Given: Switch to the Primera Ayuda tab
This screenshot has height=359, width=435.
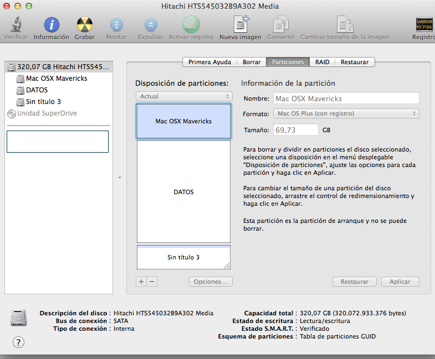Looking at the screenshot, I should [209, 62].
